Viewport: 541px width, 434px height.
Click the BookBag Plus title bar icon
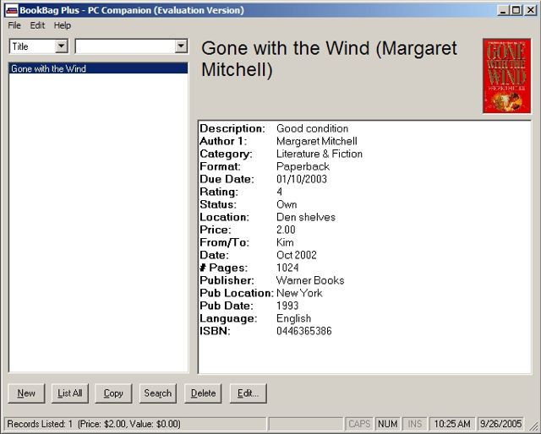(11, 10)
